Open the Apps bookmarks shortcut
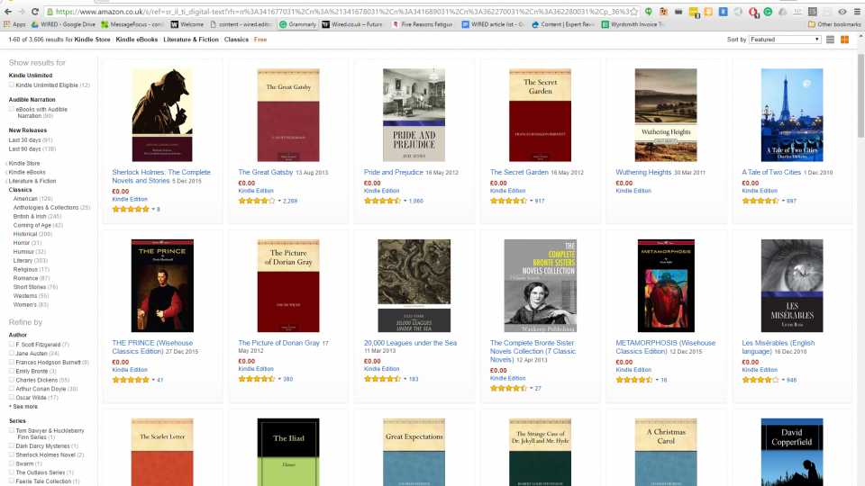This screenshot has height=486, width=865. (x=15, y=24)
